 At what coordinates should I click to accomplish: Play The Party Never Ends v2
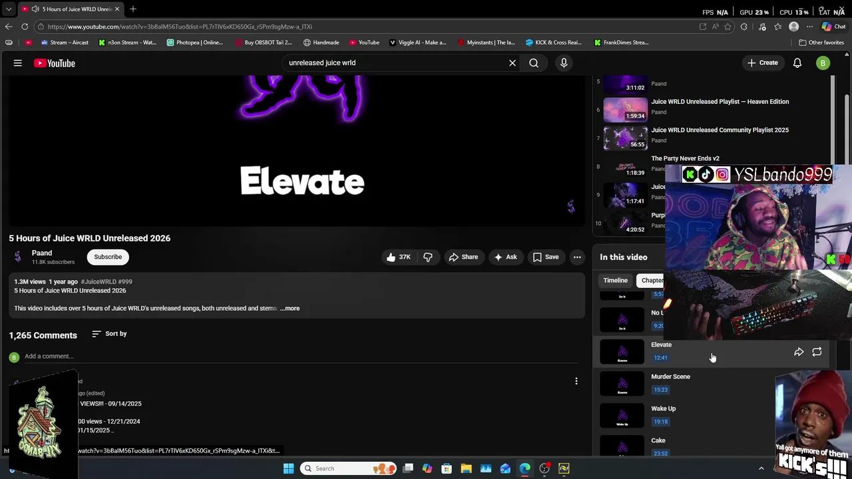click(x=685, y=158)
